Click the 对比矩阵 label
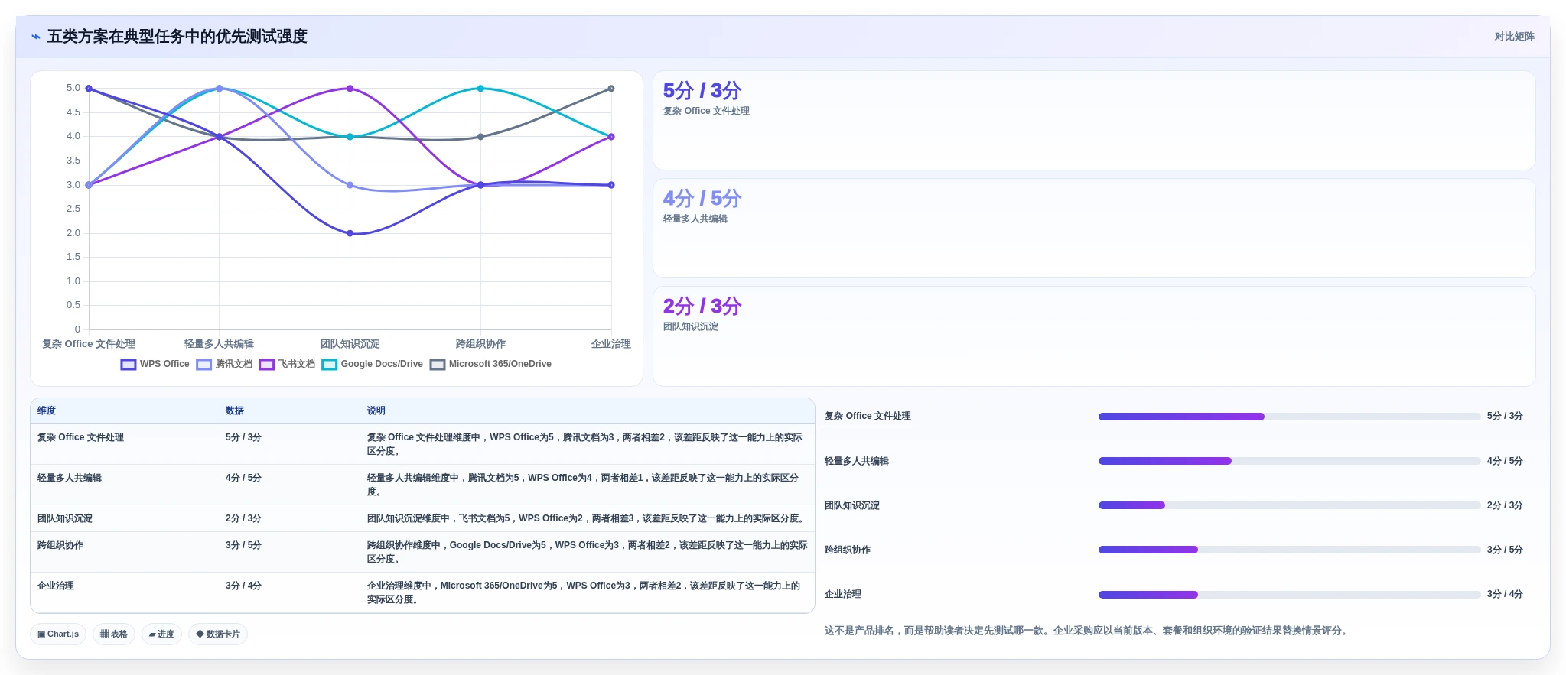Image resolution: width=1566 pixels, height=675 pixels. [1514, 37]
